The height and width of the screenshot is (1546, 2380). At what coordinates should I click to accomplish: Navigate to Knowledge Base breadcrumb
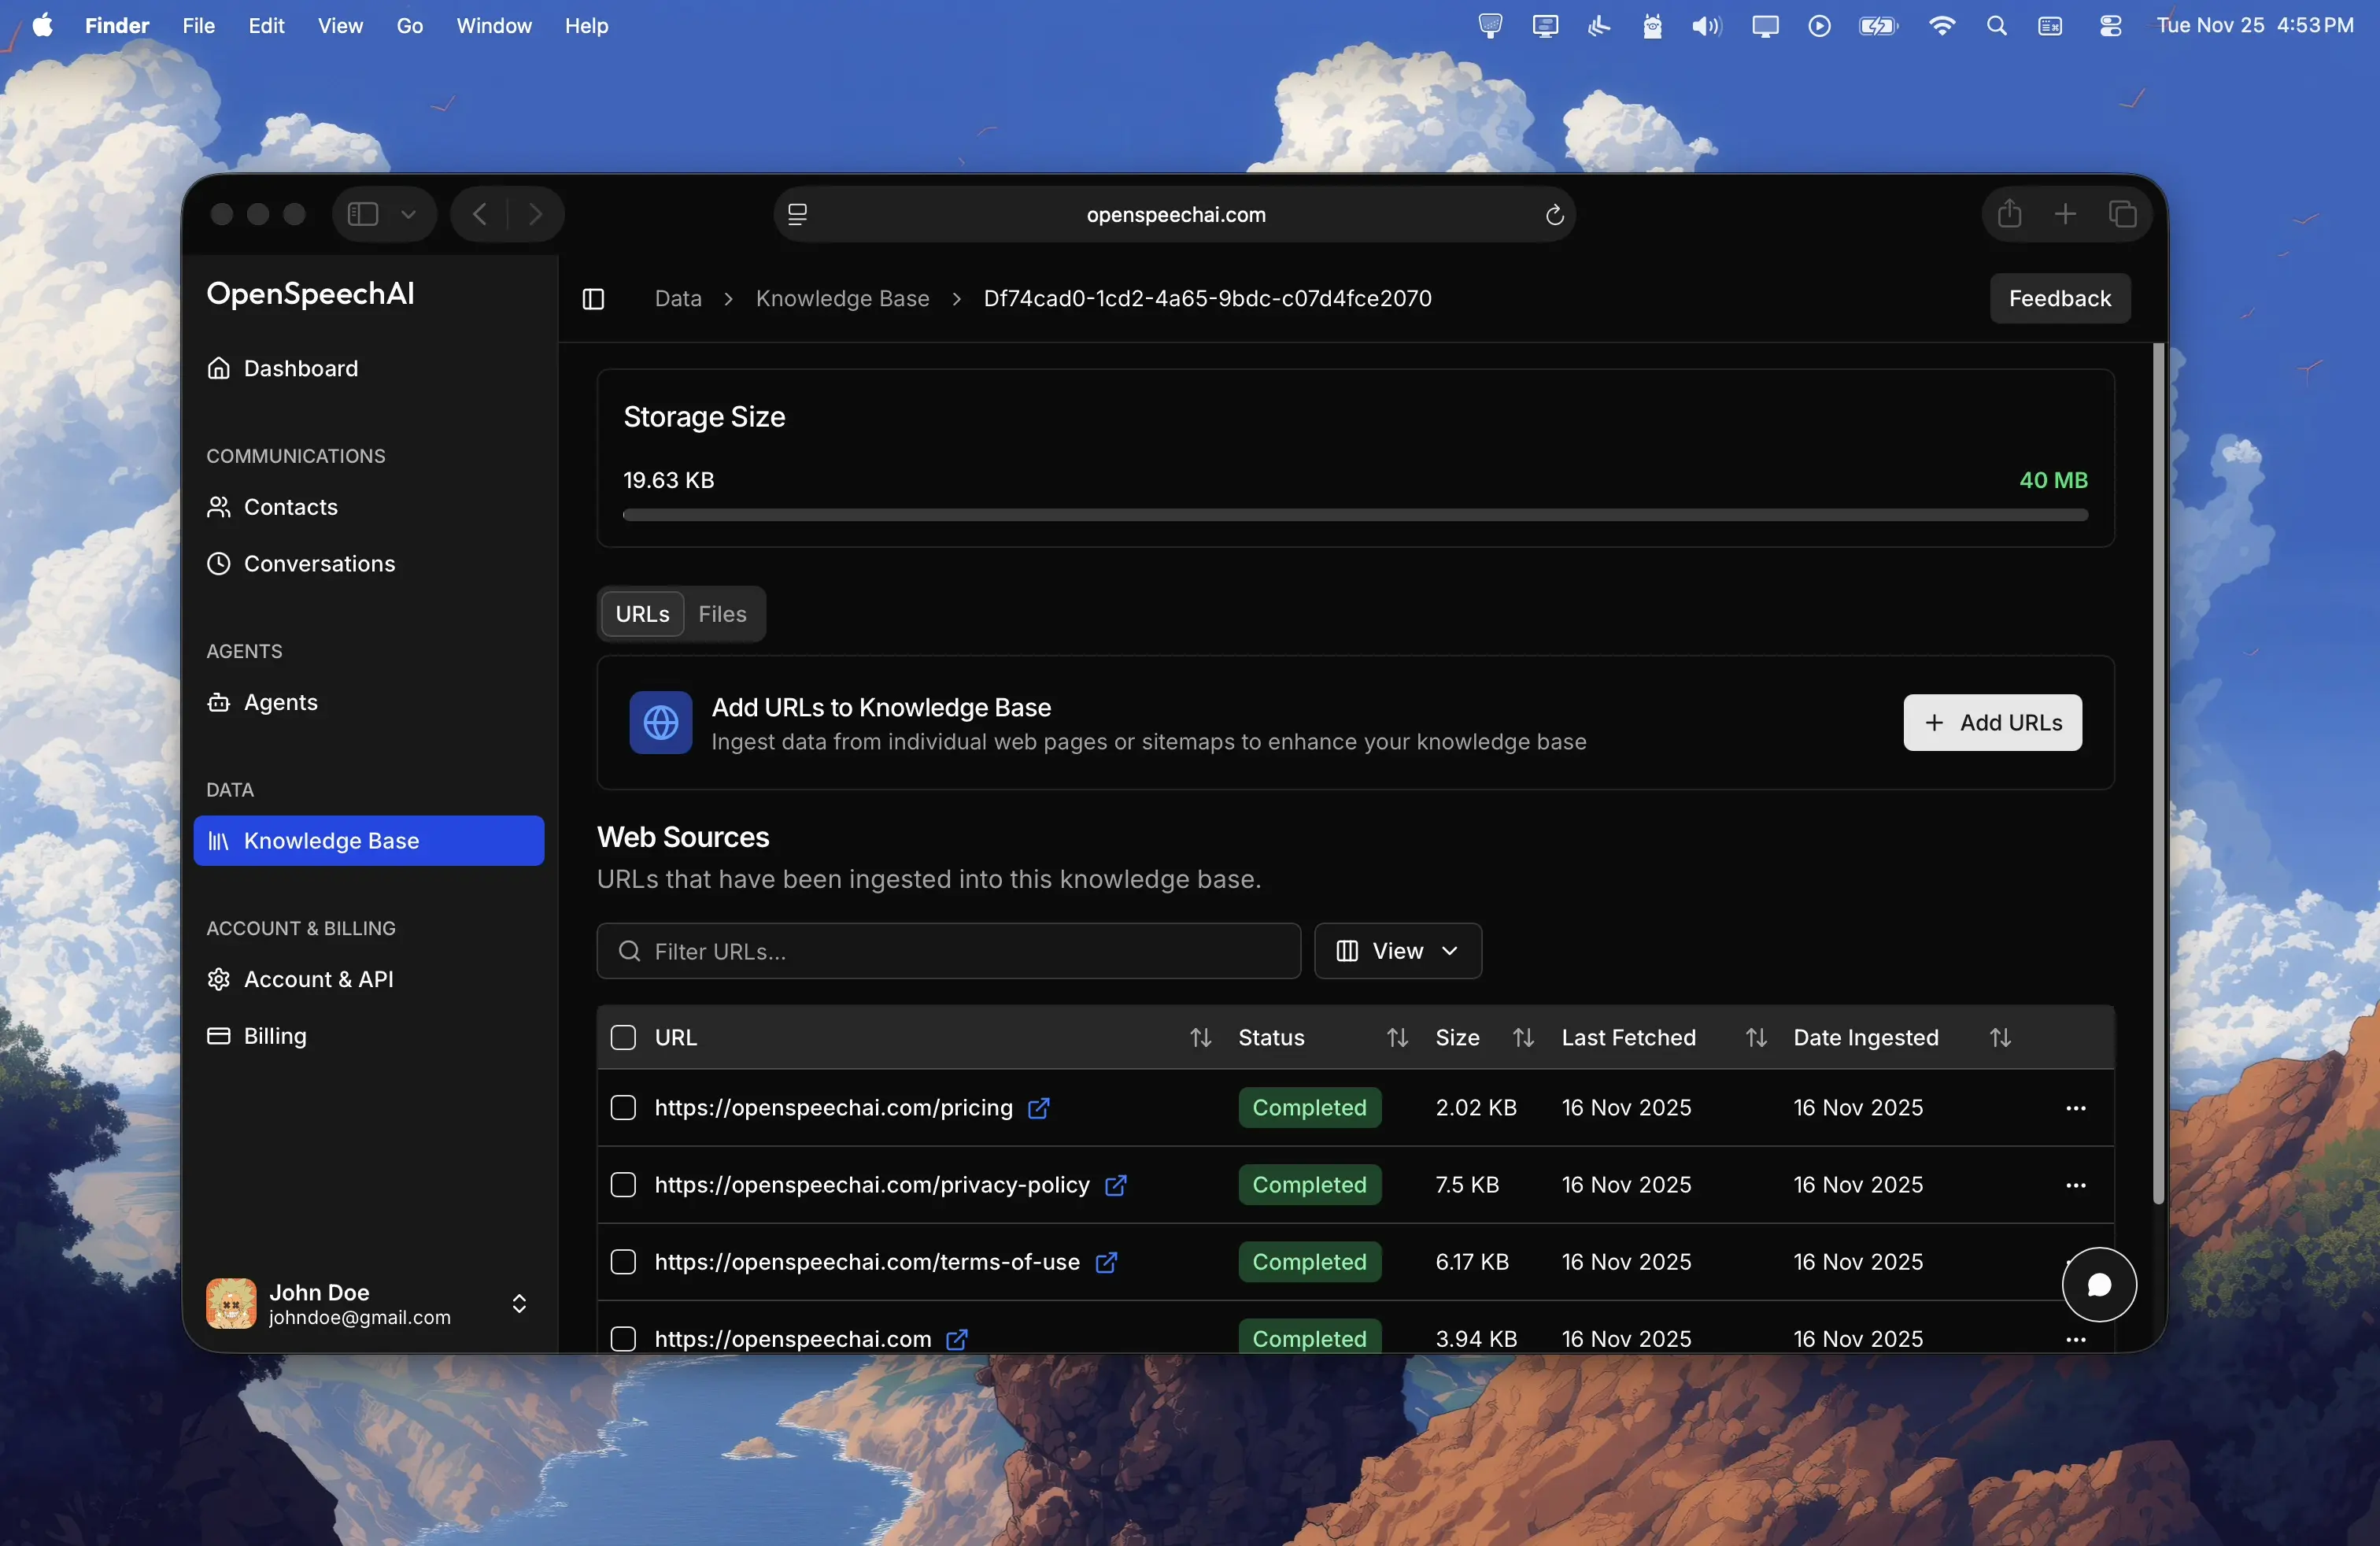click(x=842, y=299)
